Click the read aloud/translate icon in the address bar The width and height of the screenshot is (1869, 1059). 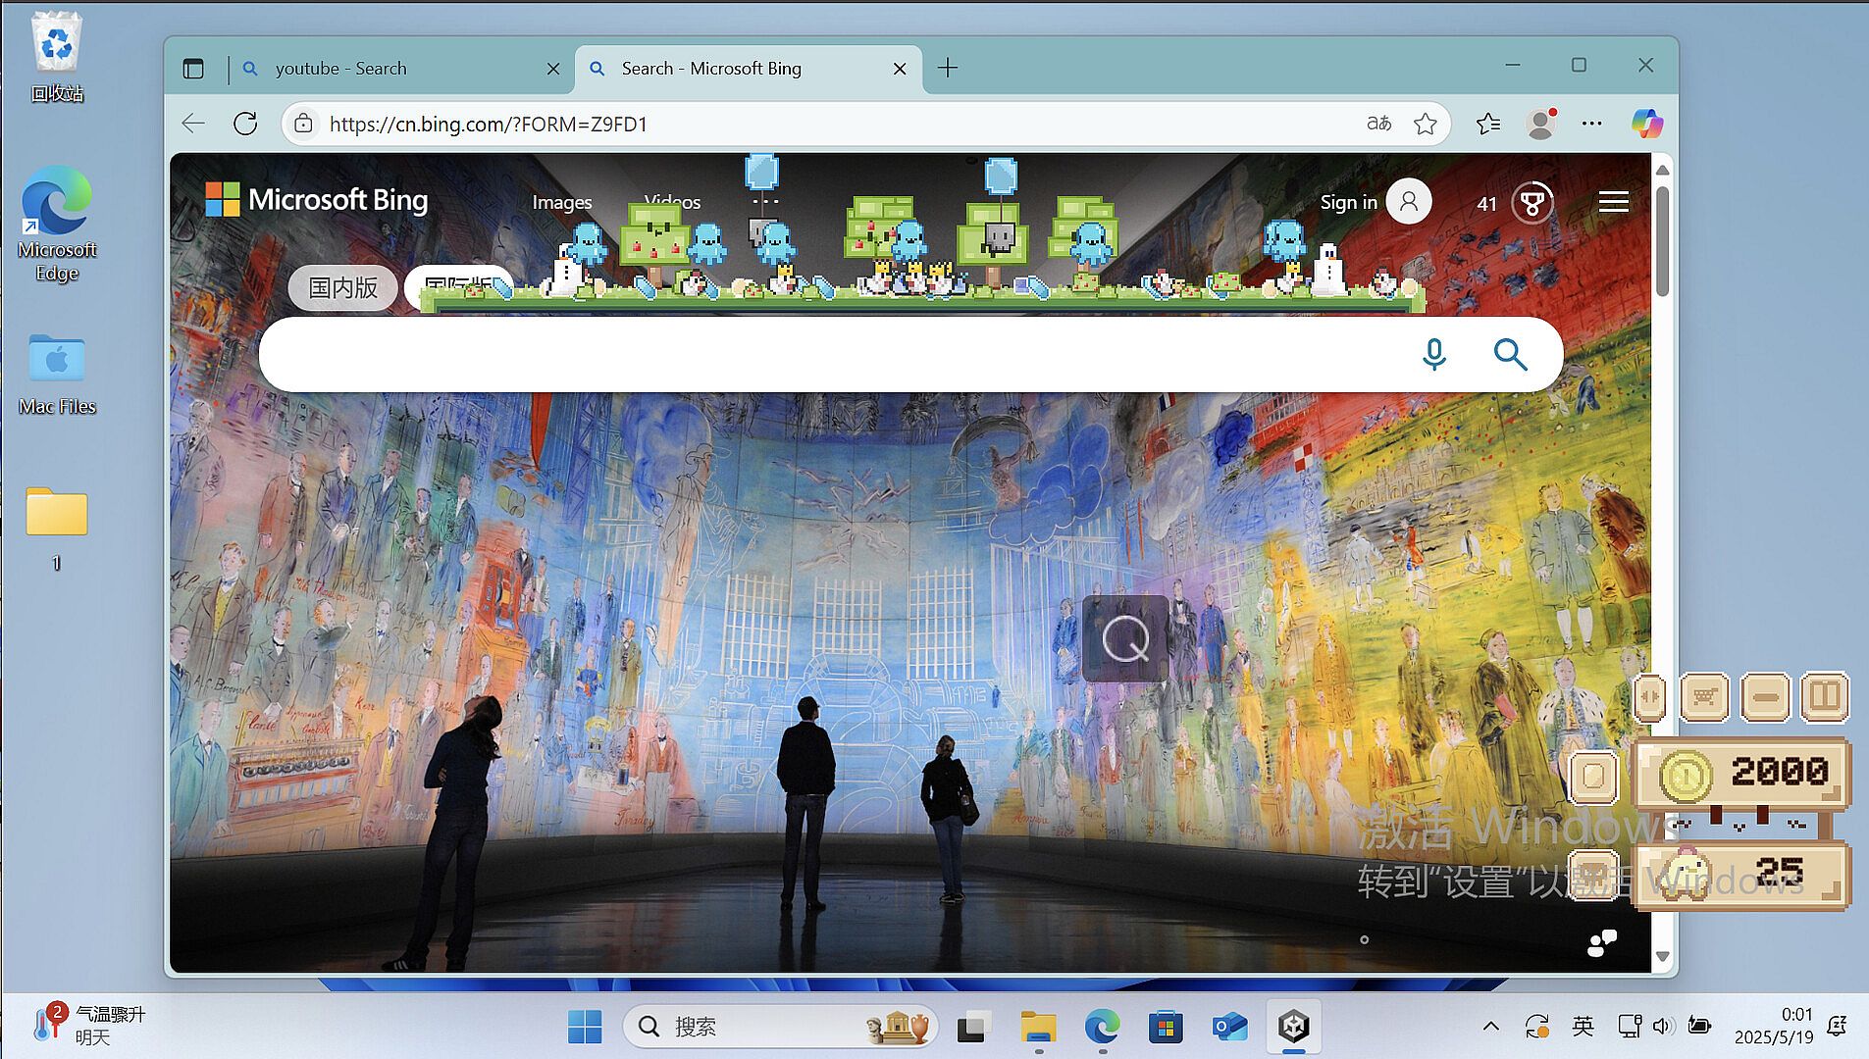click(1378, 124)
